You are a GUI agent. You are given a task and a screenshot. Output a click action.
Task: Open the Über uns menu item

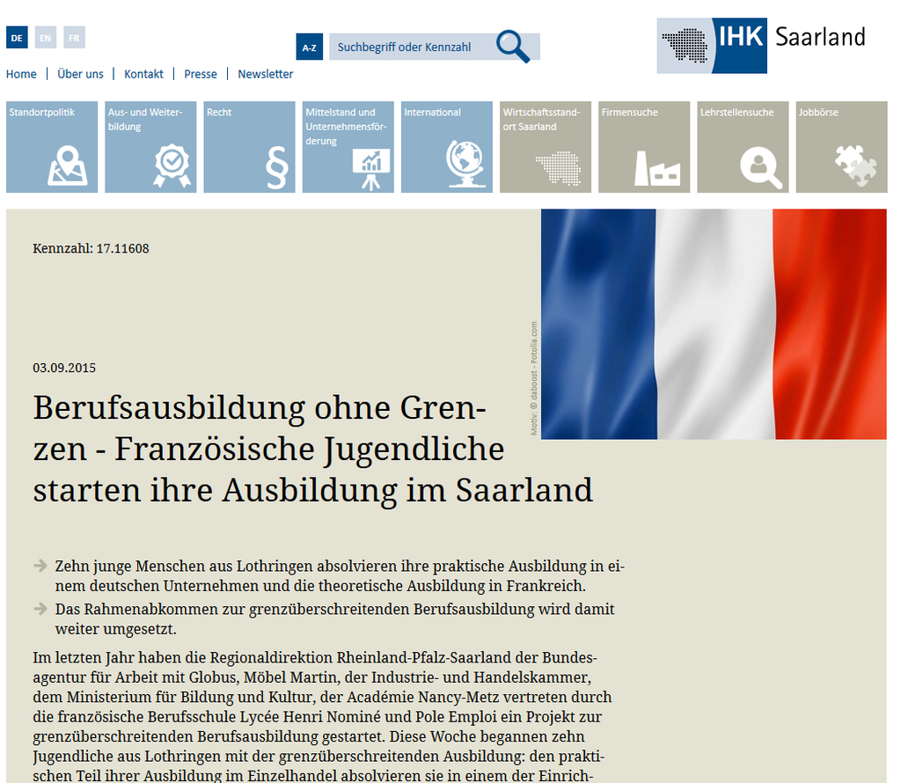click(80, 74)
